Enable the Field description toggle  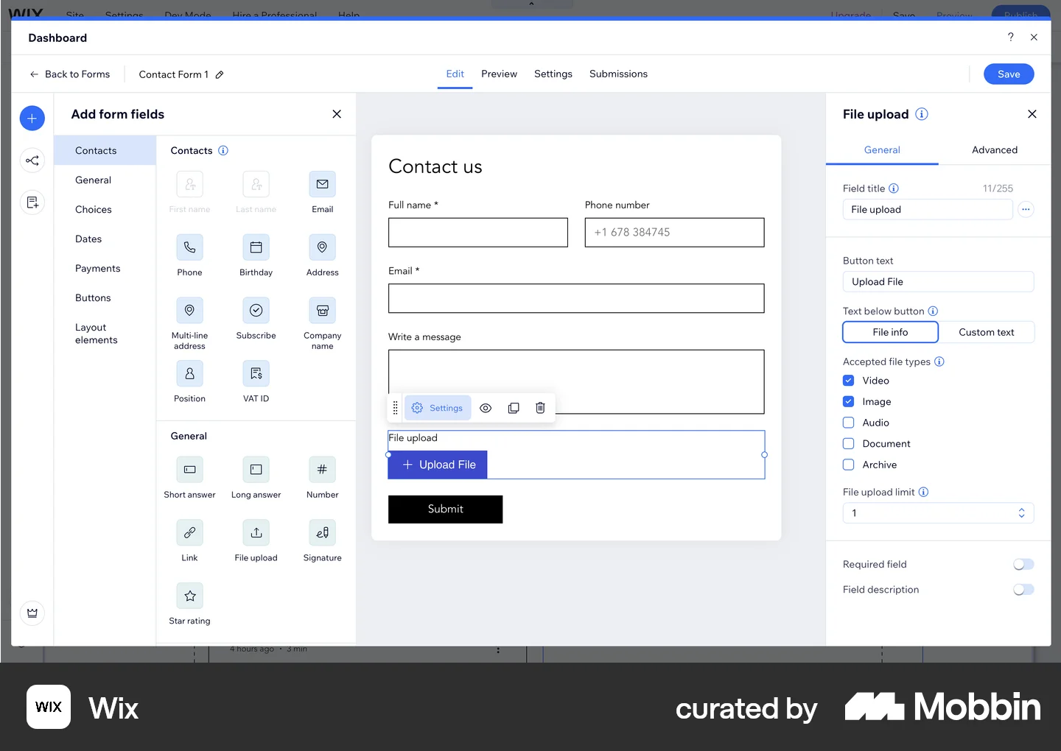[1023, 590]
